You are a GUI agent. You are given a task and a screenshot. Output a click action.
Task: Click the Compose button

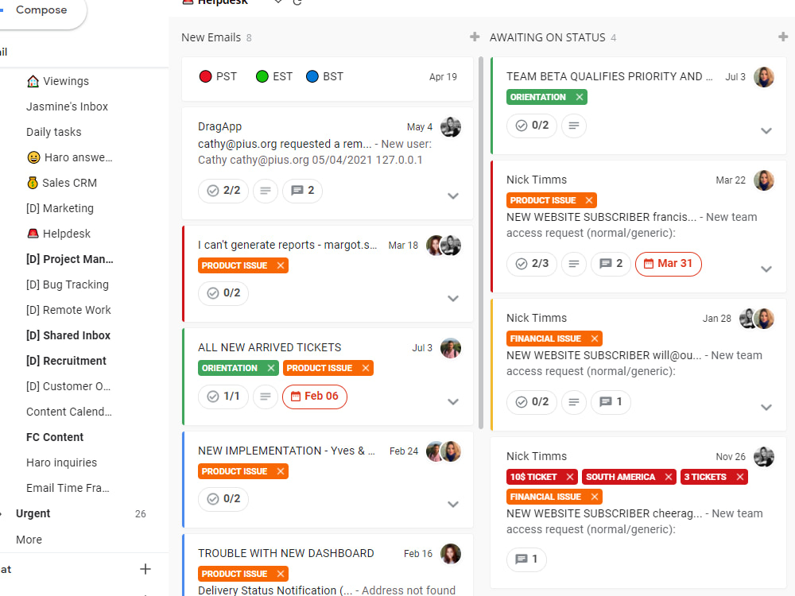(41, 10)
